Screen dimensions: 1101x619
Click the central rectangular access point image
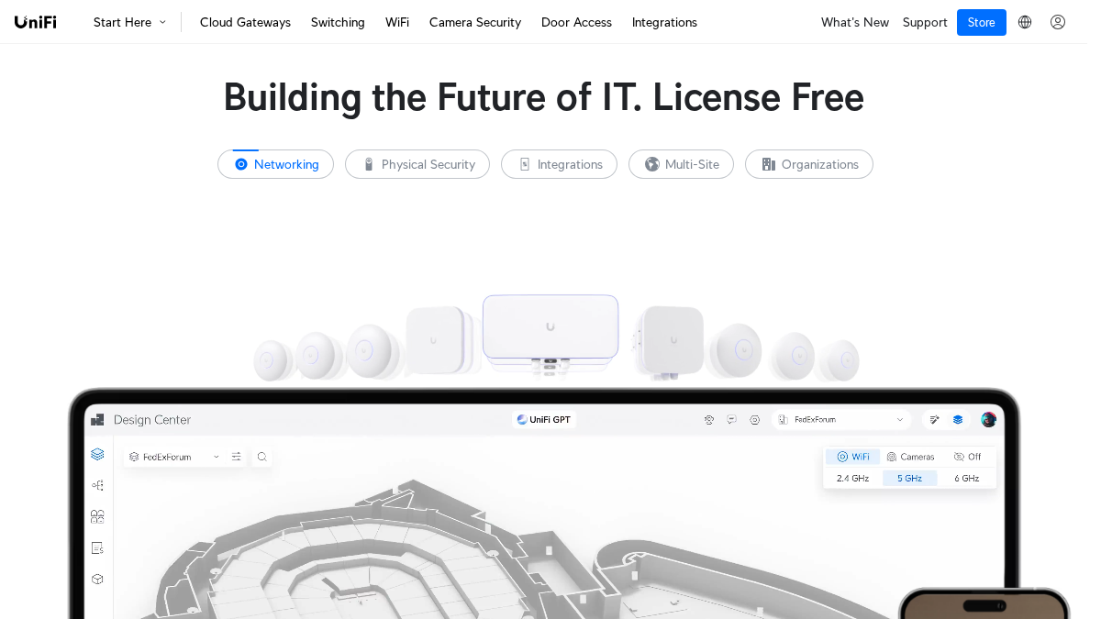pyautogui.click(x=550, y=326)
